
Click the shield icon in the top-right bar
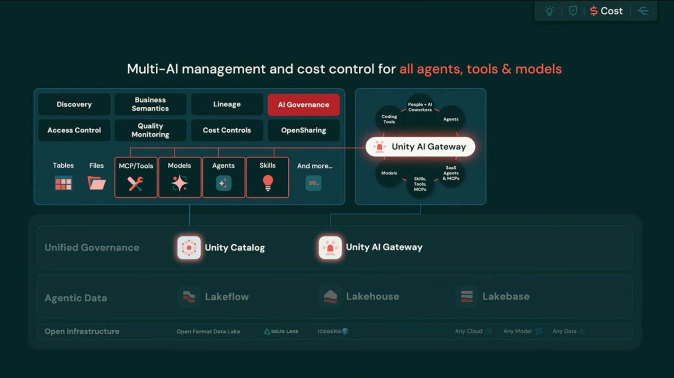[573, 11]
